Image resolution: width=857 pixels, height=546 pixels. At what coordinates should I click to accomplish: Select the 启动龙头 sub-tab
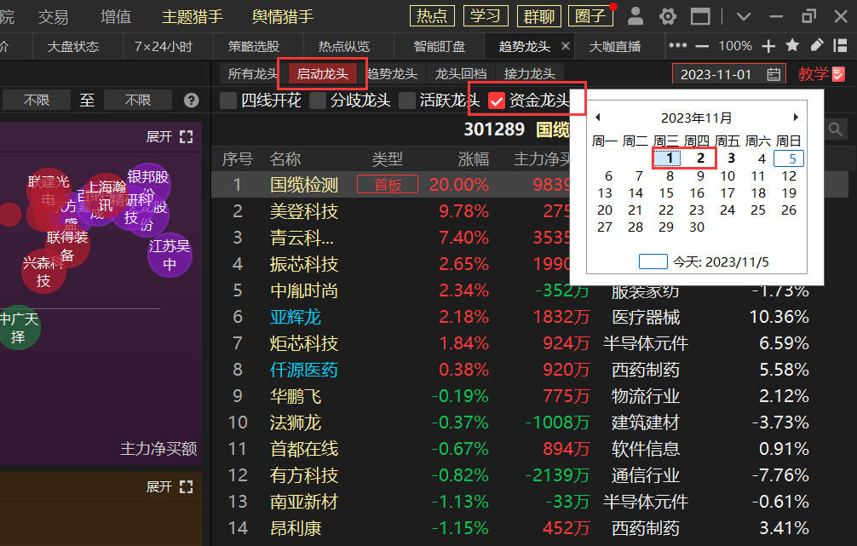[x=323, y=74]
